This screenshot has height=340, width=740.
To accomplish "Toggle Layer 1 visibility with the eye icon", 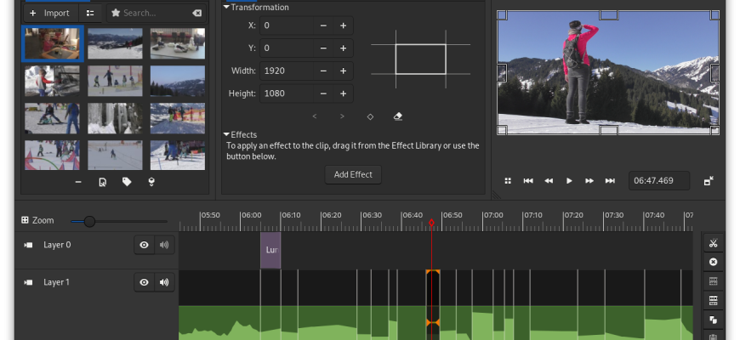I will pos(144,282).
